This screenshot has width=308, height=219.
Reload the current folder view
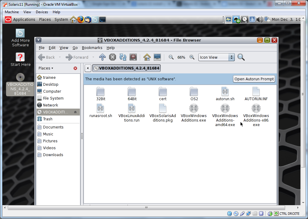123,57
